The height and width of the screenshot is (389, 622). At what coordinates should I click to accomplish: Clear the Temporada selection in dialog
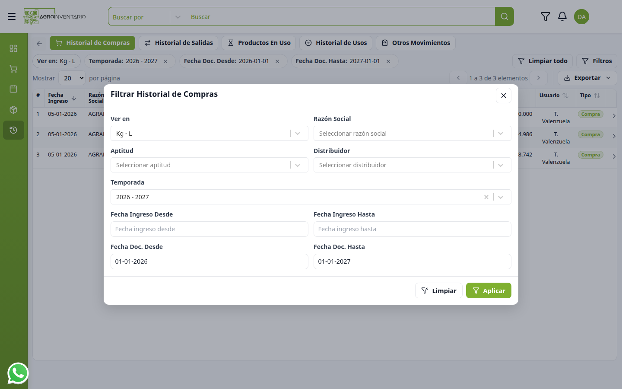point(486,197)
